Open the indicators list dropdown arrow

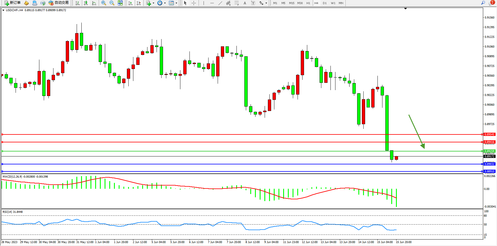153,3
